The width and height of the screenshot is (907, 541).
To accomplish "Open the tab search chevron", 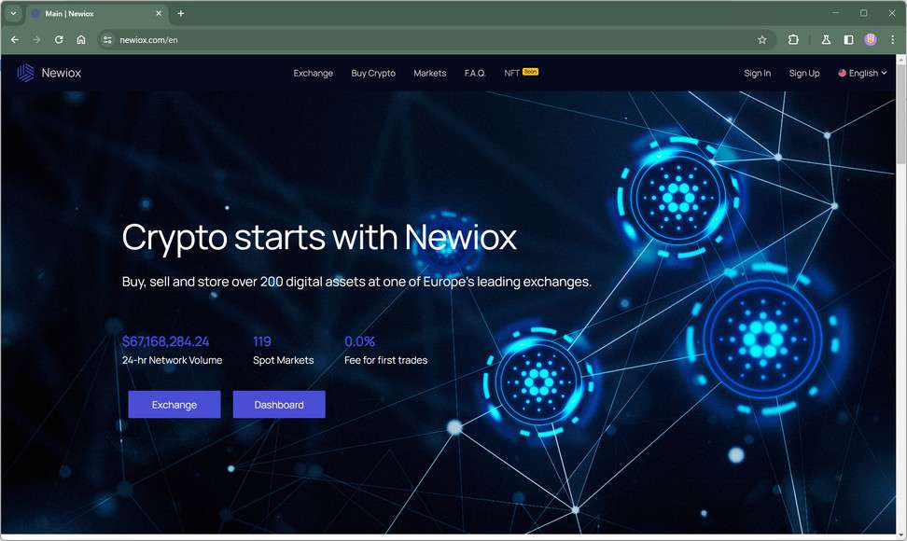I will pyautogui.click(x=13, y=13).
